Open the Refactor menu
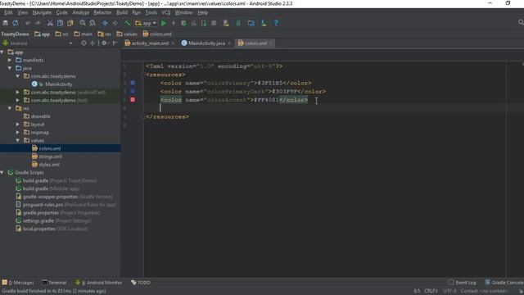 pos(102,12)
